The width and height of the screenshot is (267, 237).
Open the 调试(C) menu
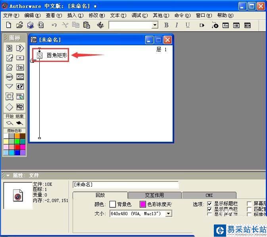140,15
